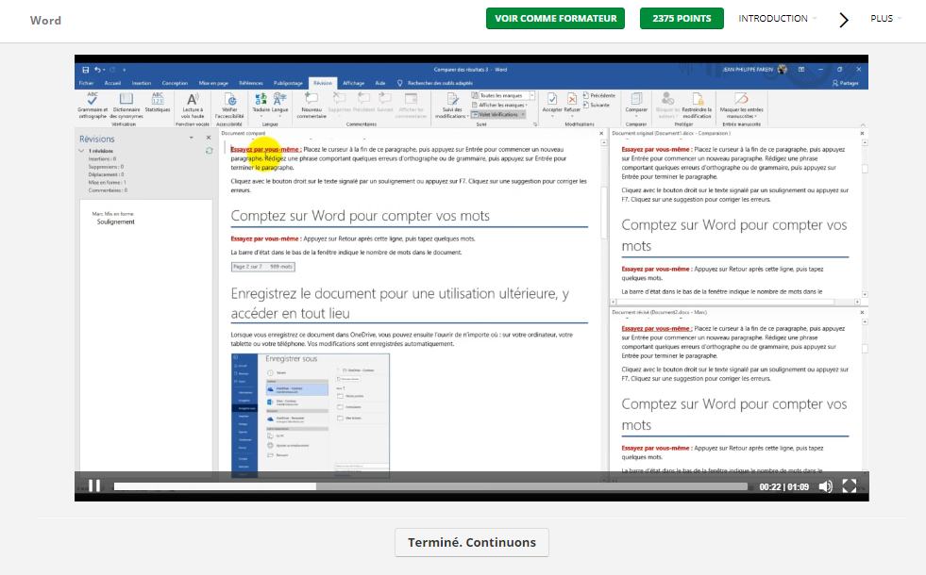Image resolution: width=926 pixels, height=575 pixels.
Task: Close the Document révisé pane
Action: click(x=862, y=313)
